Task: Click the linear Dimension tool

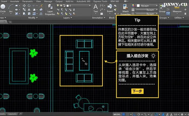Action: coord(102,6)
